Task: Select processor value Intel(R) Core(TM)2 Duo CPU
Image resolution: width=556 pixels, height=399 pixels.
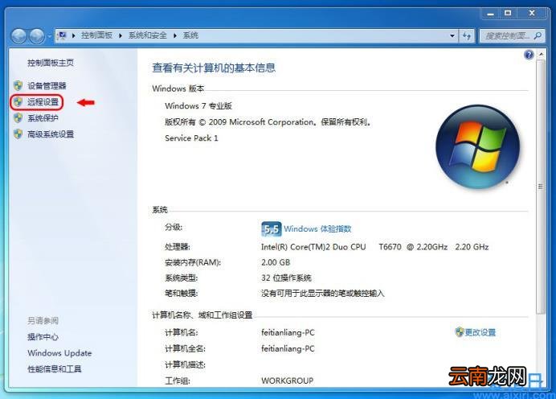Action: 313,247
